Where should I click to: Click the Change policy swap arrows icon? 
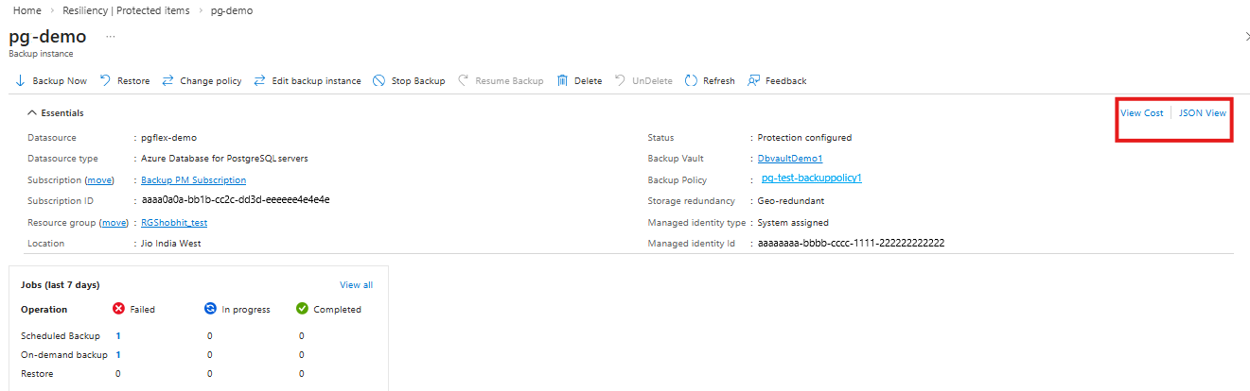[x=167, y=81]
